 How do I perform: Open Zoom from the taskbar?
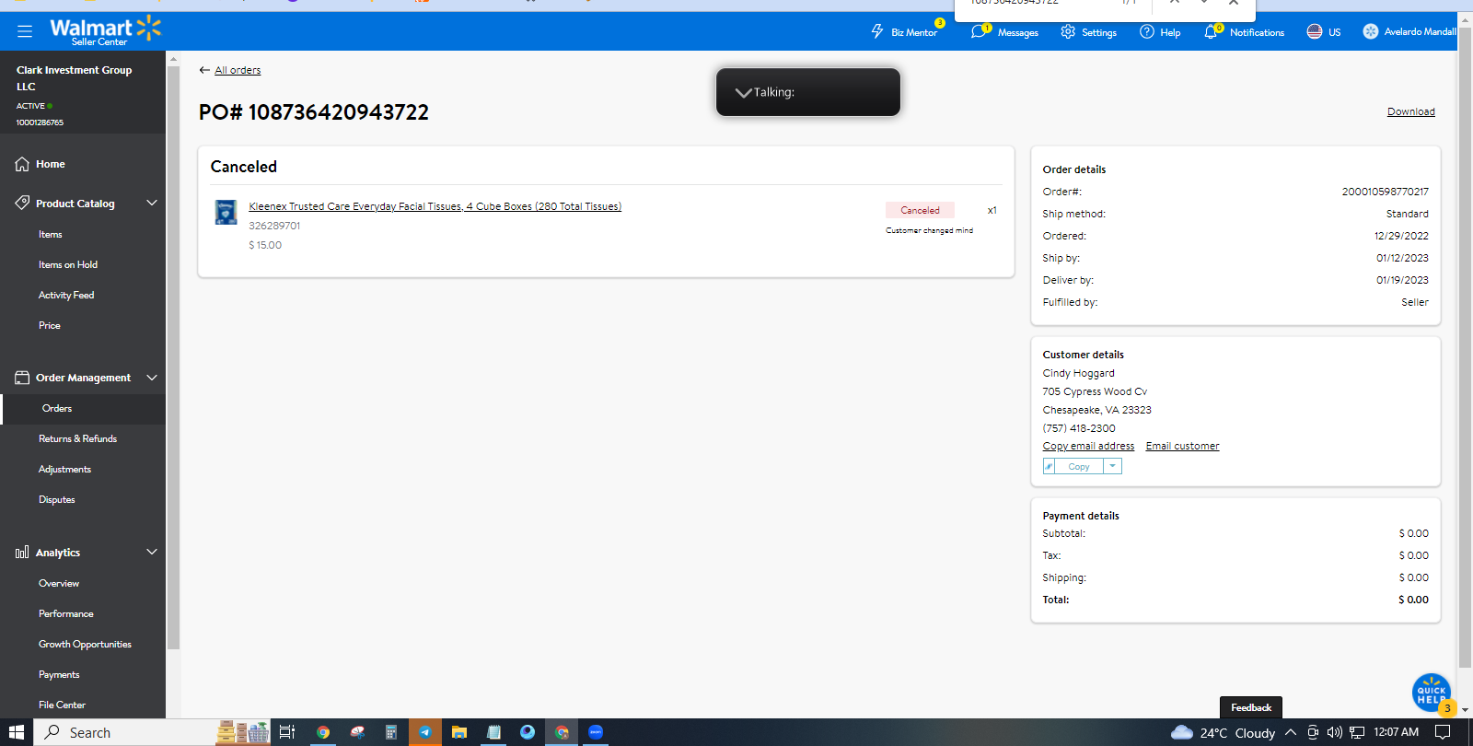click(596, 732)
